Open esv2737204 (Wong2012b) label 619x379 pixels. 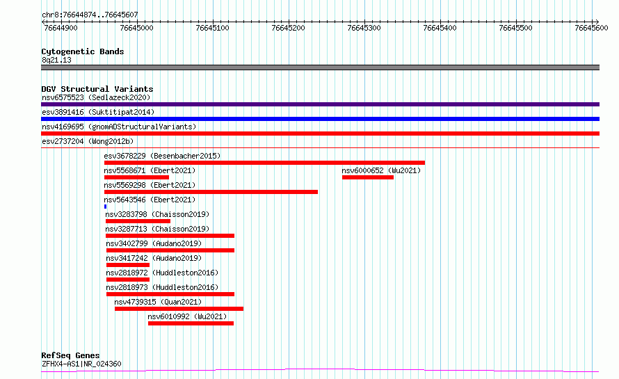point(88,141)
